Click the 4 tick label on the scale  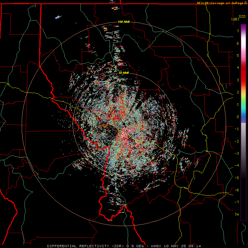238,68
